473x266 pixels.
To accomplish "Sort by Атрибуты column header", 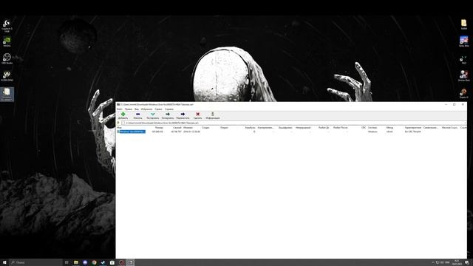I will click(250, 128).
